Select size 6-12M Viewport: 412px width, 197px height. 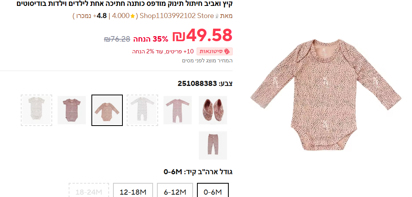[175, 191]
